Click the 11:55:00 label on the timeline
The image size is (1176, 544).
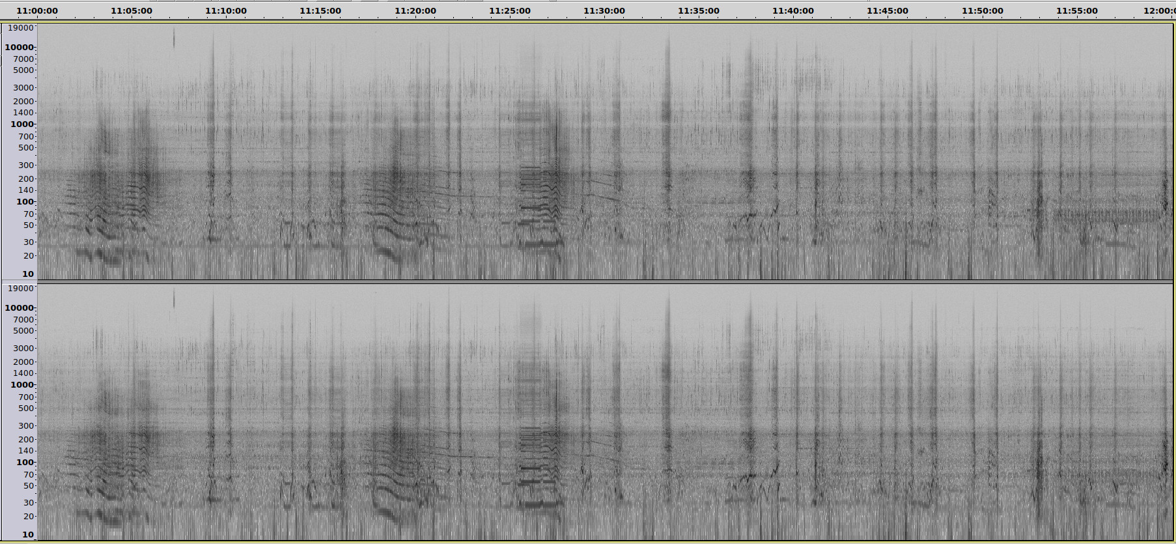(x=1076, y=11)
